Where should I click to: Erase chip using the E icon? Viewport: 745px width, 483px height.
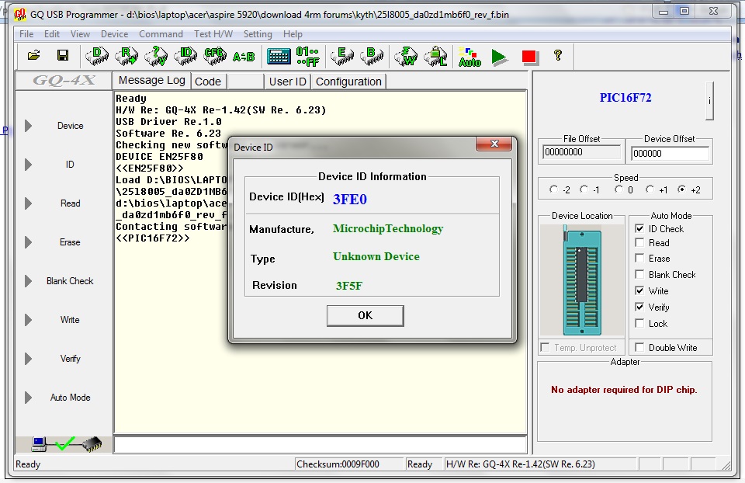(342, 56)
